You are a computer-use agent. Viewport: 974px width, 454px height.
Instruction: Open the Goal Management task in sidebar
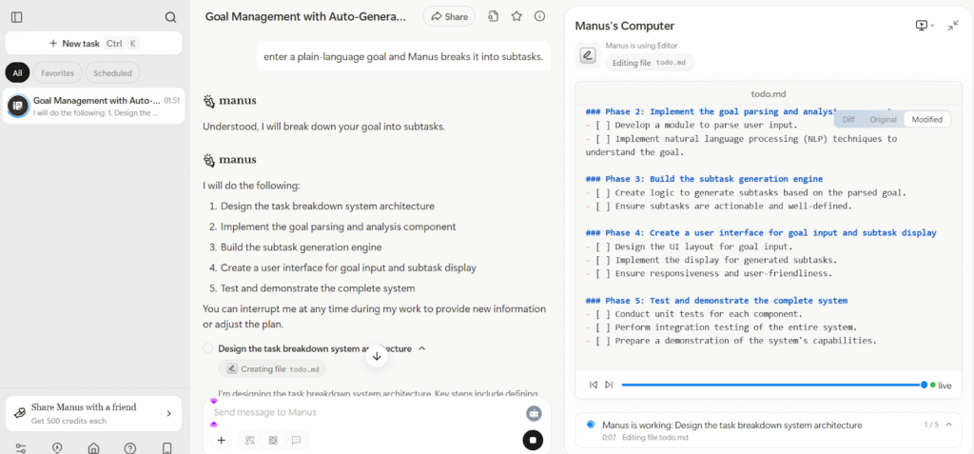(x=94, y=106)
